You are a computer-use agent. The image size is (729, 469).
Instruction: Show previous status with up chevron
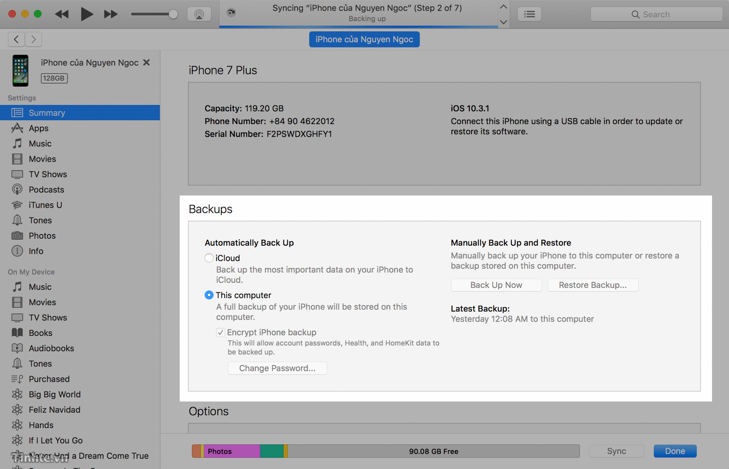click(x=504, y=7)
